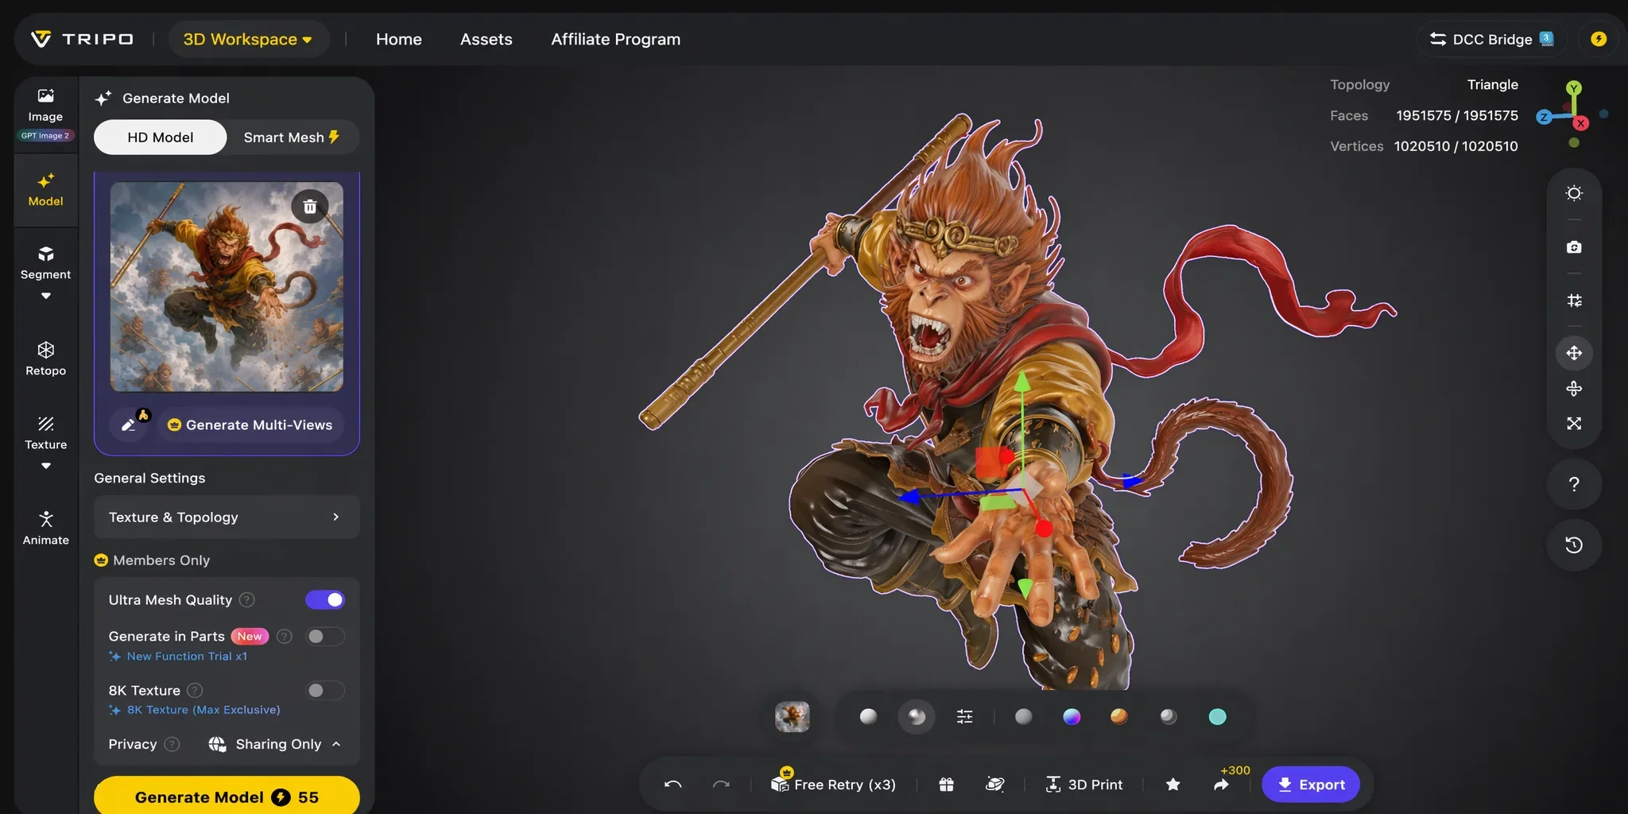Open the 3D Print option
This screenshot has width=1628, height=814.
1084,785
